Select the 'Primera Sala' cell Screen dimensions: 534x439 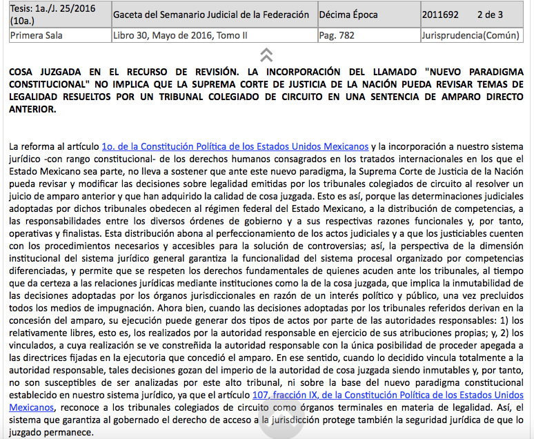tap(60, 35)
